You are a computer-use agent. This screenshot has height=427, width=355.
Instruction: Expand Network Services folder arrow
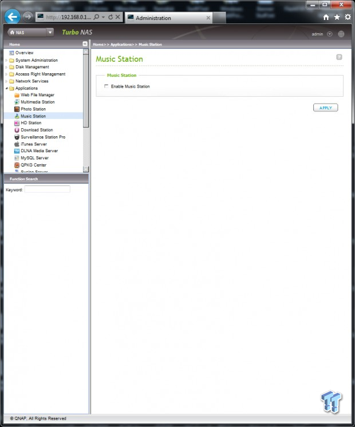coord(6,81)
